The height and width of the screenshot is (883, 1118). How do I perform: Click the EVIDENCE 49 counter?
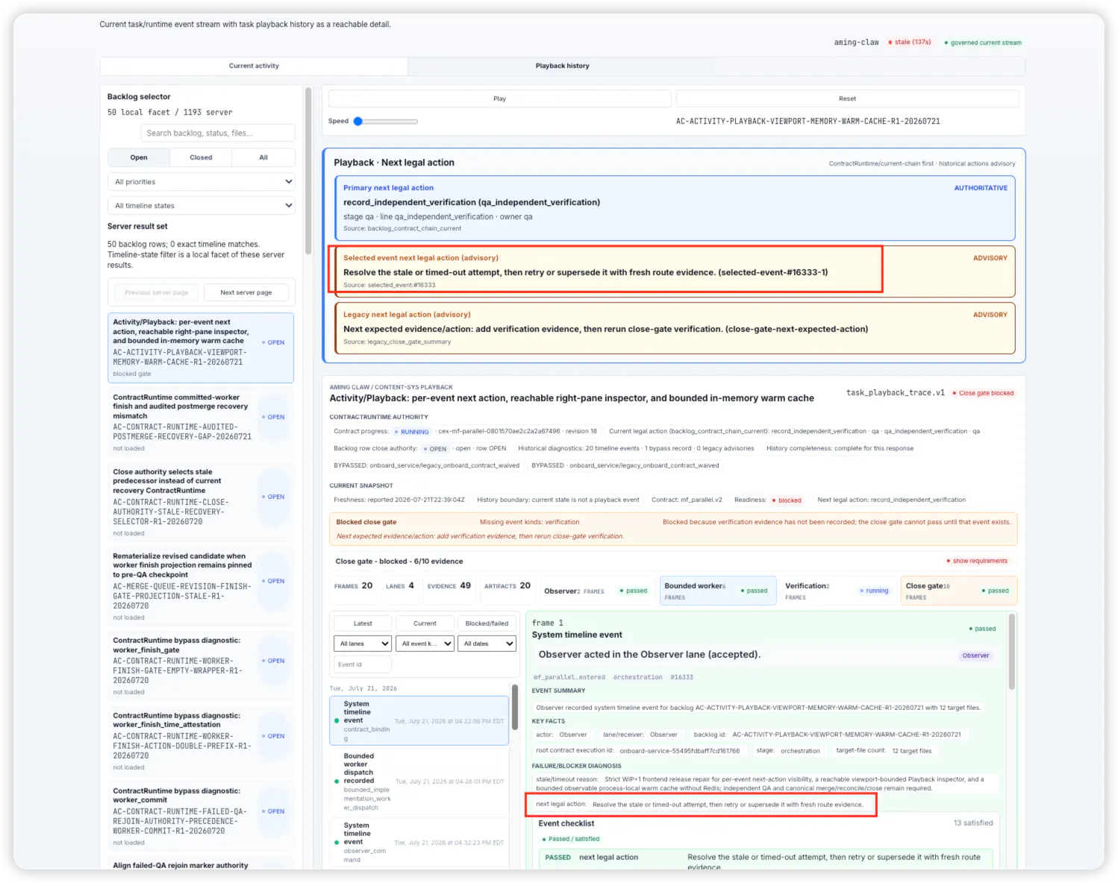[x=449, y=586]
